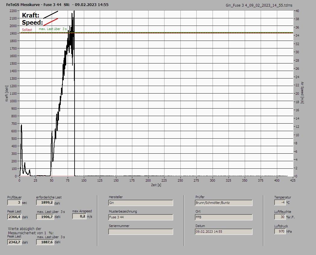Image resolution: width=316 pixels, height=255 pixels.
Task: Click the chart title 'FeTeGS Messkurve - Fuse 3 44'
Action: (x=34, y=5)
